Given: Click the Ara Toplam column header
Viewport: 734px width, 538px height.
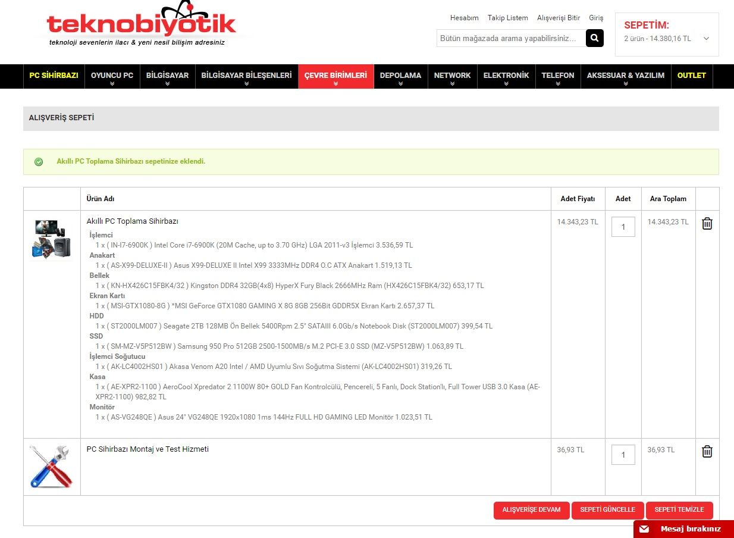Looking at the screenshot, I should (668, 199).
